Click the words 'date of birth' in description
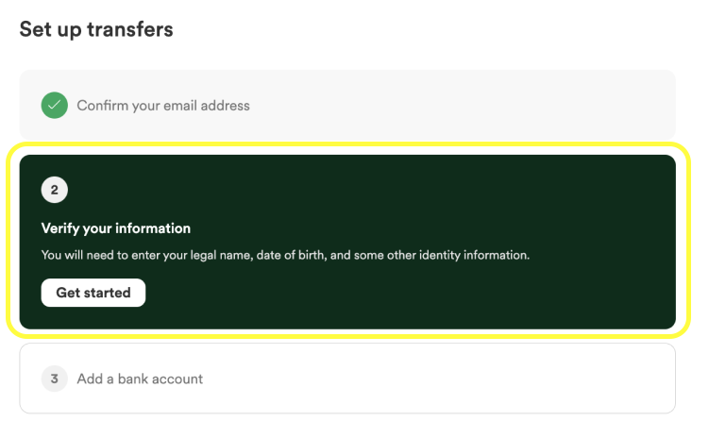Image resolution: width=709 pixels, height=438 pixels. click(290, 256)
